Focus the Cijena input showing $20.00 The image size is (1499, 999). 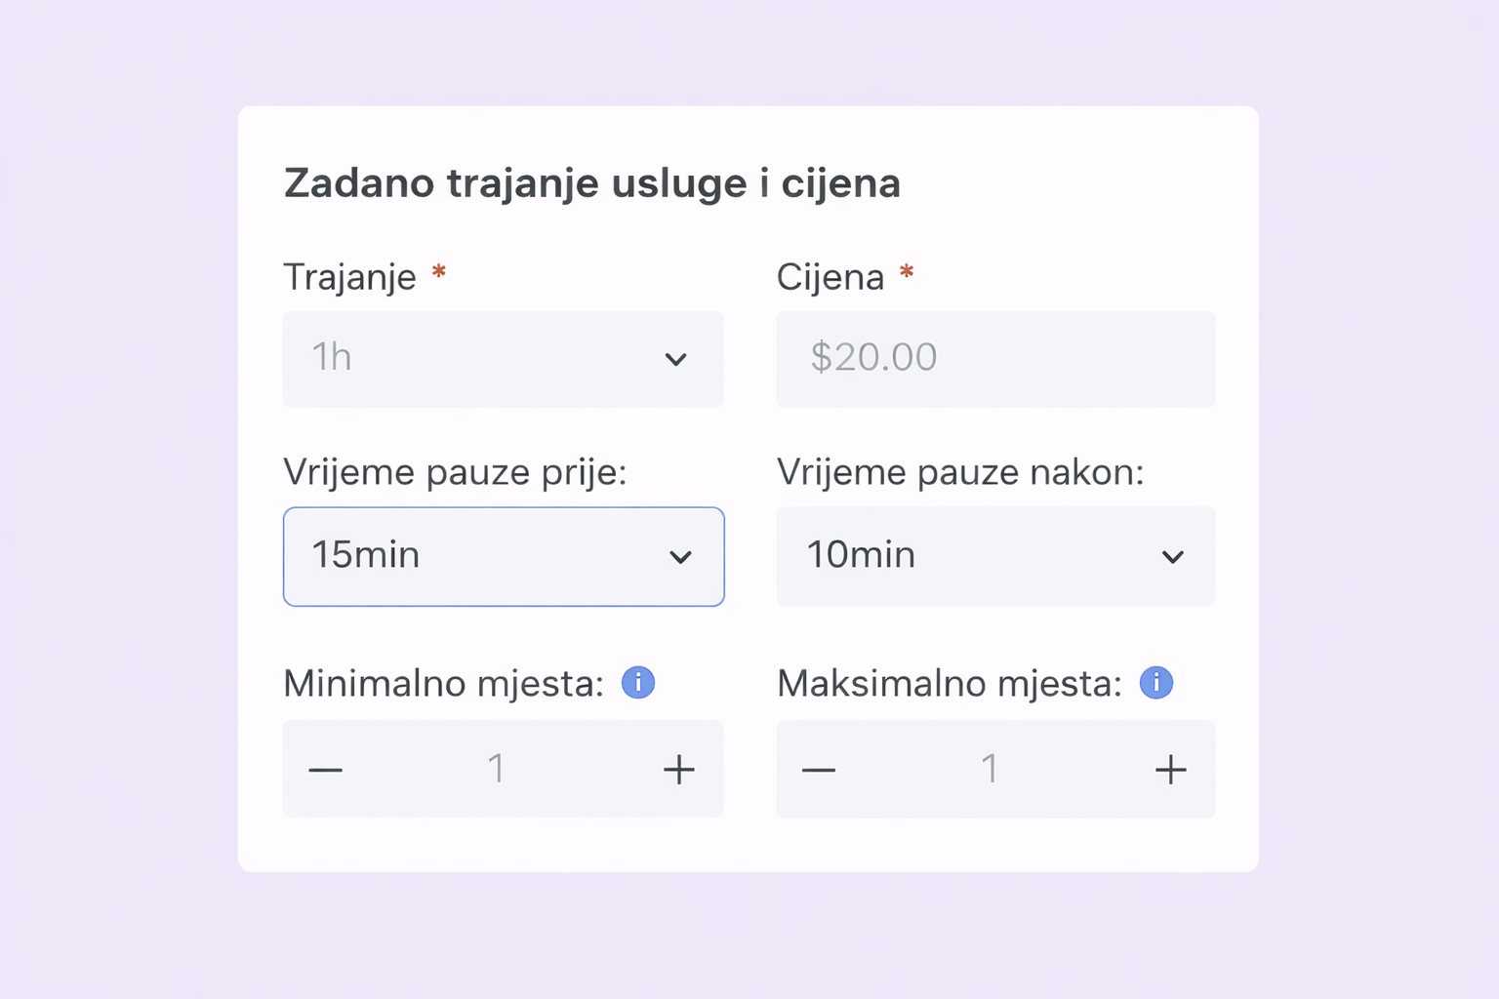point(995,359)
